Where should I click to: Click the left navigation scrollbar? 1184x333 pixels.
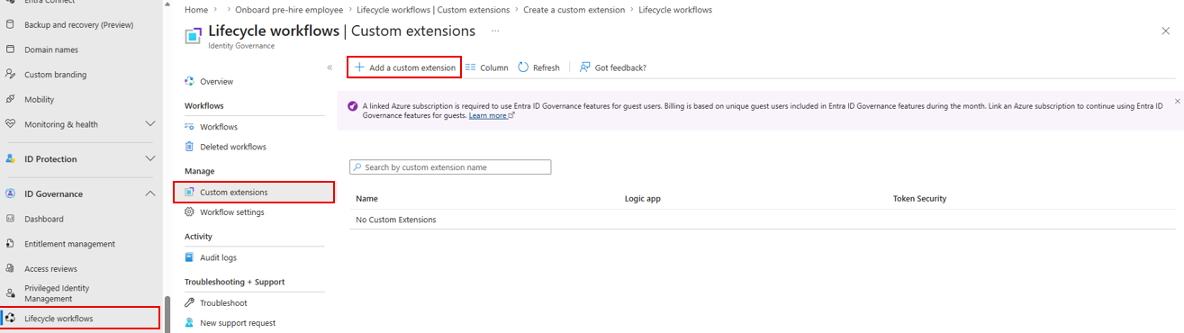point(167,314)
